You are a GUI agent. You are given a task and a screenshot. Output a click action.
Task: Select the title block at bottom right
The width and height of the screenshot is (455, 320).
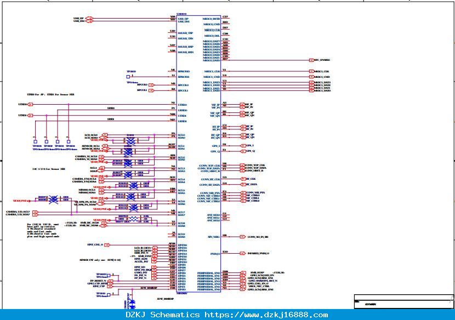(403, 302)
